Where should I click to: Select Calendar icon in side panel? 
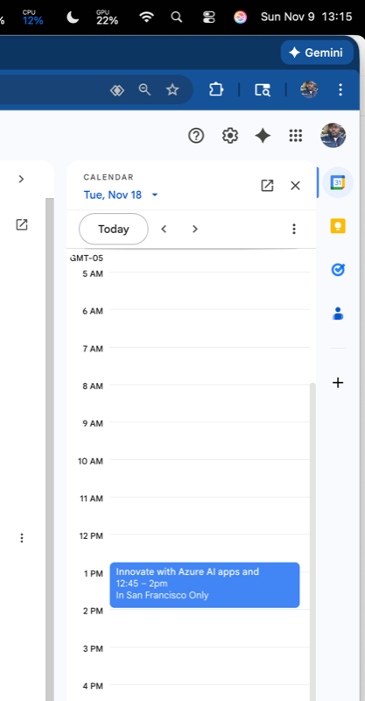click(338, 182)
